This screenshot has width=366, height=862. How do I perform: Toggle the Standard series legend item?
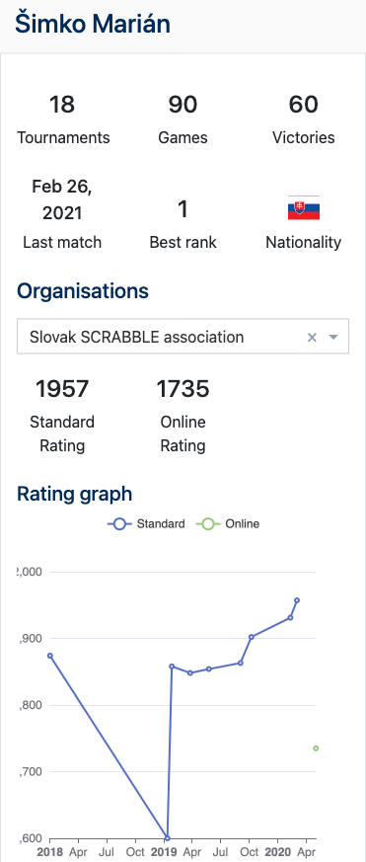coord(146,524)
